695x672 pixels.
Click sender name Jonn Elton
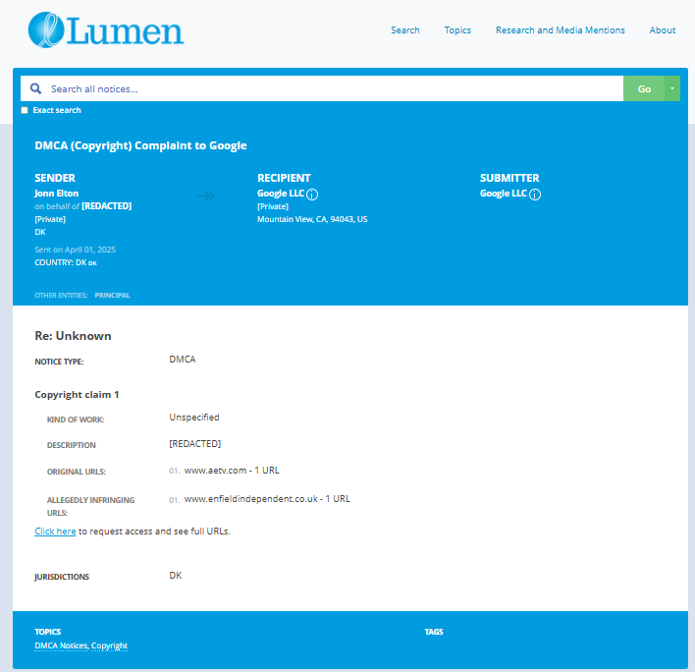(57, 194)
